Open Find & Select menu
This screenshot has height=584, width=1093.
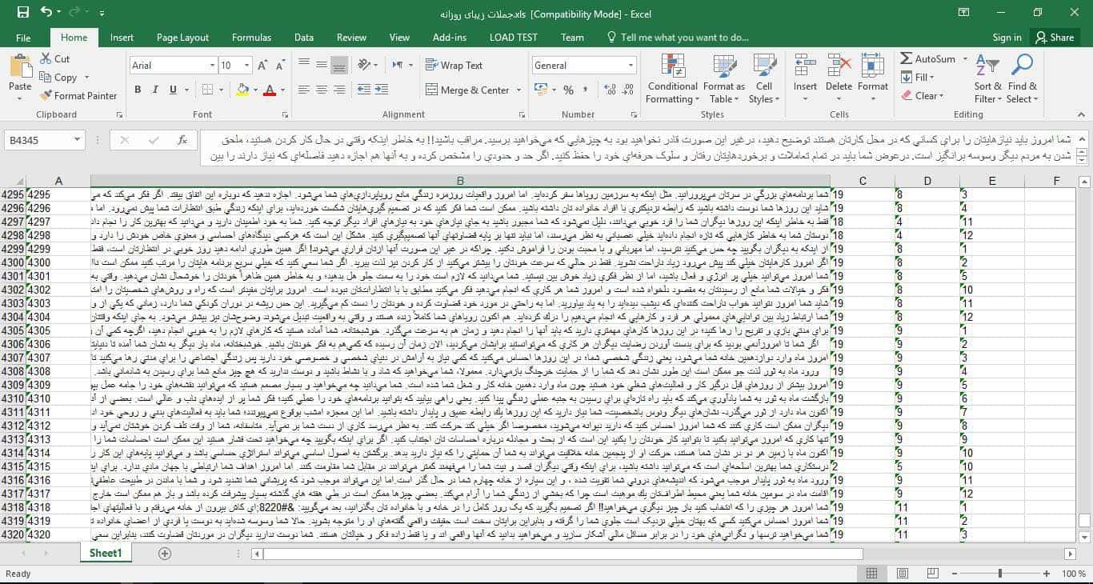[1022, 78]
